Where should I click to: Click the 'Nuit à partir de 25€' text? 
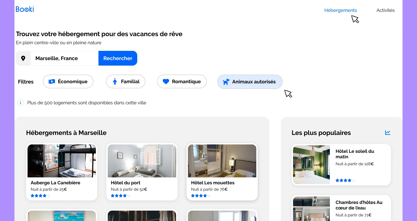(x=49, y=190)
